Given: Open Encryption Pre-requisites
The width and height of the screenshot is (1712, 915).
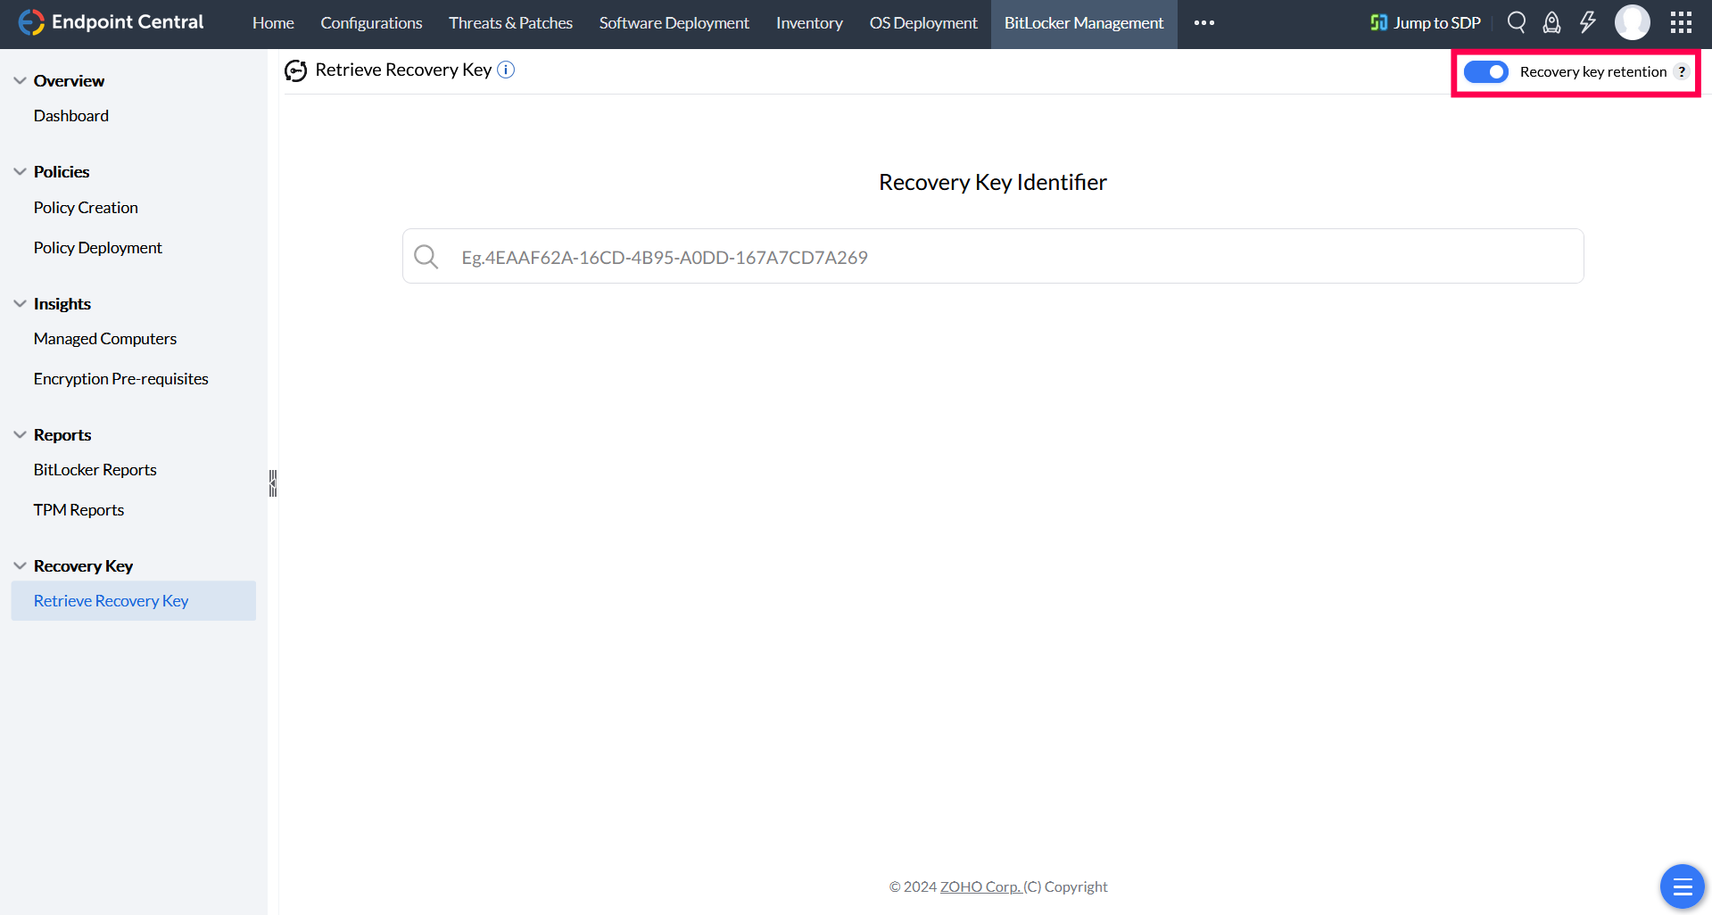Looking at the screenshot, I should [121, 379].
